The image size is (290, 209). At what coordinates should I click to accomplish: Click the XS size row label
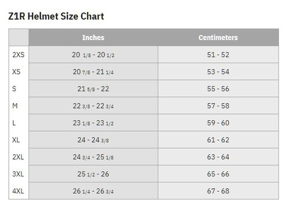(16, 72)
